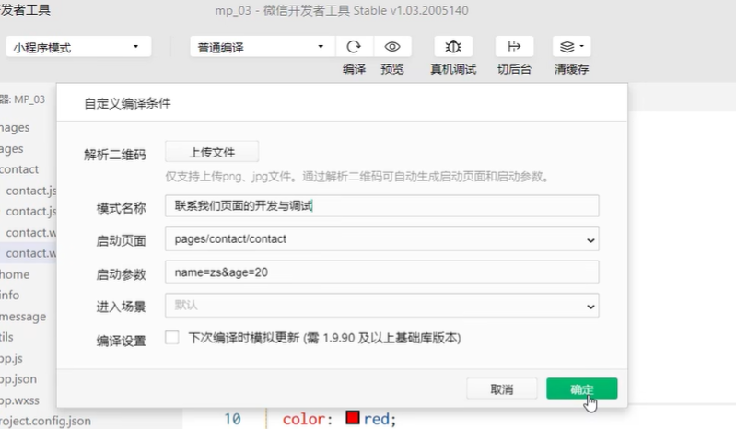This screenshot has width=736, height=429.
Task: Click the green 确定 confirm button
Action: [581, 388]
